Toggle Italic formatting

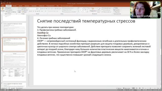[32, 11]
